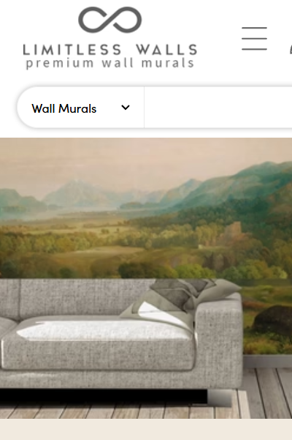Click the black base under the sofa
Image resolution: width=292 pixels, height=440 pixels.
coord(104,396)
